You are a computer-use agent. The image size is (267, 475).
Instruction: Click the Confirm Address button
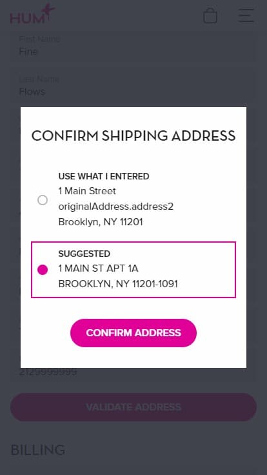click(133, 332)
